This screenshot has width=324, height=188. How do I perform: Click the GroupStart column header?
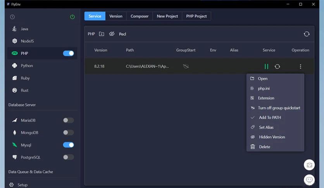pos(186,50)
